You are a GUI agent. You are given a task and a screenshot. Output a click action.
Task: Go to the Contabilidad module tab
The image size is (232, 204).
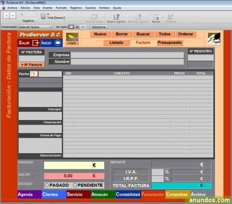tap(128, 194)
